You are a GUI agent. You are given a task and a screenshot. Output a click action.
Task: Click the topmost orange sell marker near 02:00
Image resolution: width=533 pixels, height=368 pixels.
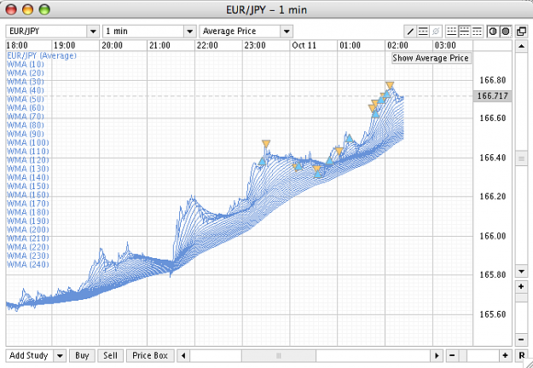coord(390,85)
